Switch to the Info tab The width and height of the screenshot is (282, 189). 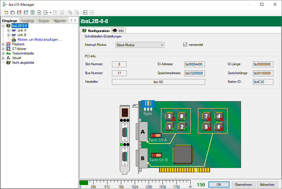click(x=119, y=31)
